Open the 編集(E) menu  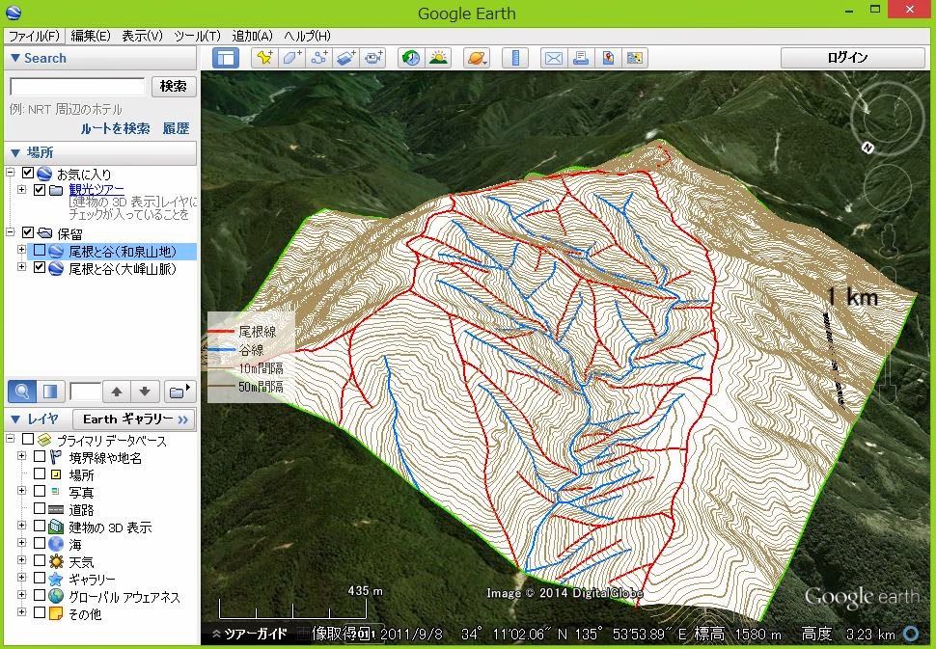pos(91,36)
